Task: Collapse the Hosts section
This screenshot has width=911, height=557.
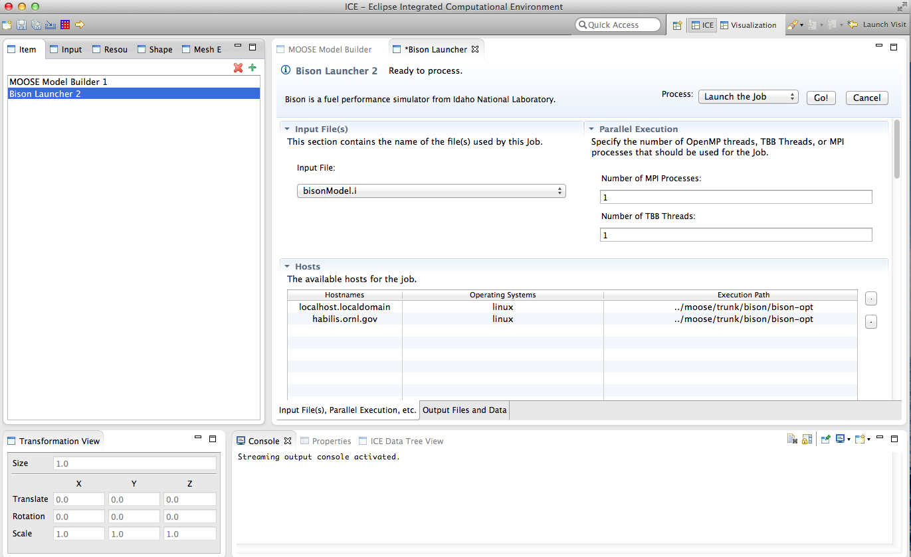Action: coord(287,267)
